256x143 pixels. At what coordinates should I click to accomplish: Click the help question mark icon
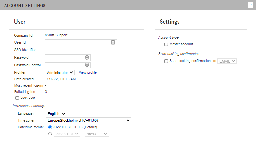[250, 5]
